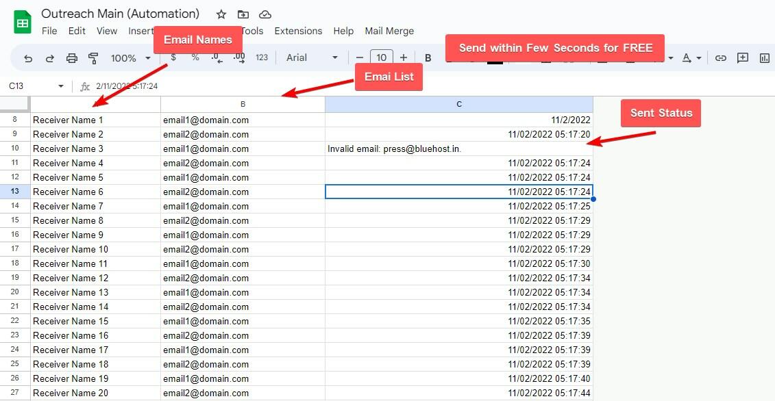
Task: Activate the paint format tool
Action: coord(93,58)
